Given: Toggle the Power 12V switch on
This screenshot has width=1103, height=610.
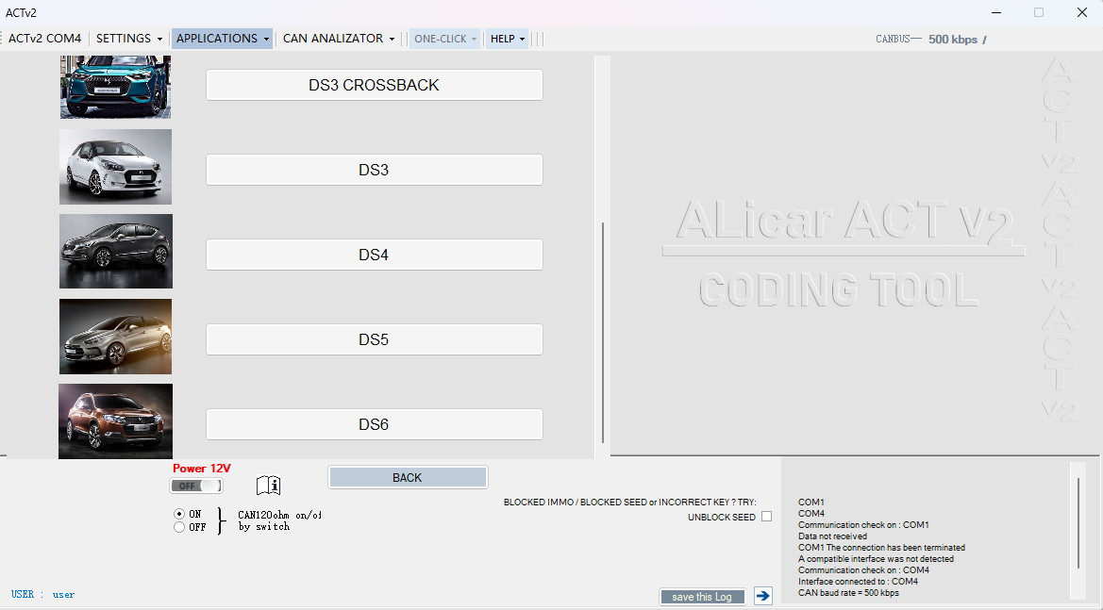Looking at the screenshot, I should [x=195, y=485].
